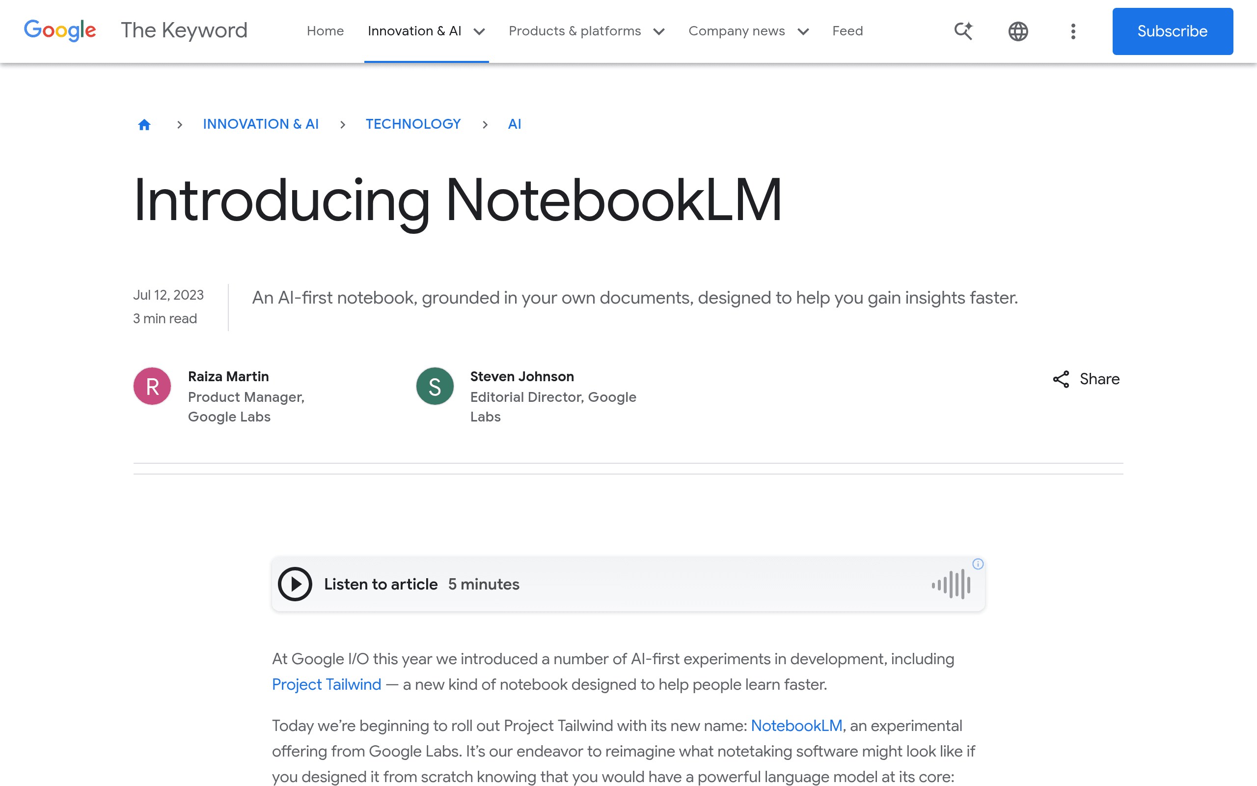Viewport: 1257px width, 786px height.
Task: Open the language globe icon
Action: click(x=1018, y=31)
